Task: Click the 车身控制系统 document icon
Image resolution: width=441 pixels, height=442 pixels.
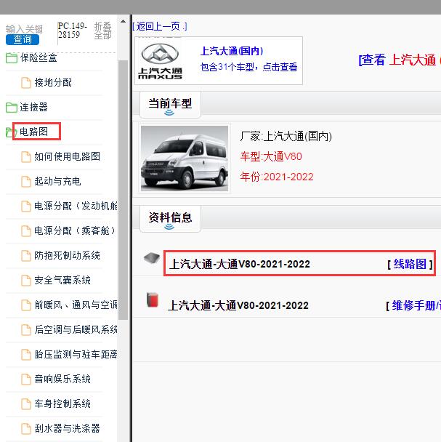Action: tap(26, 404)
